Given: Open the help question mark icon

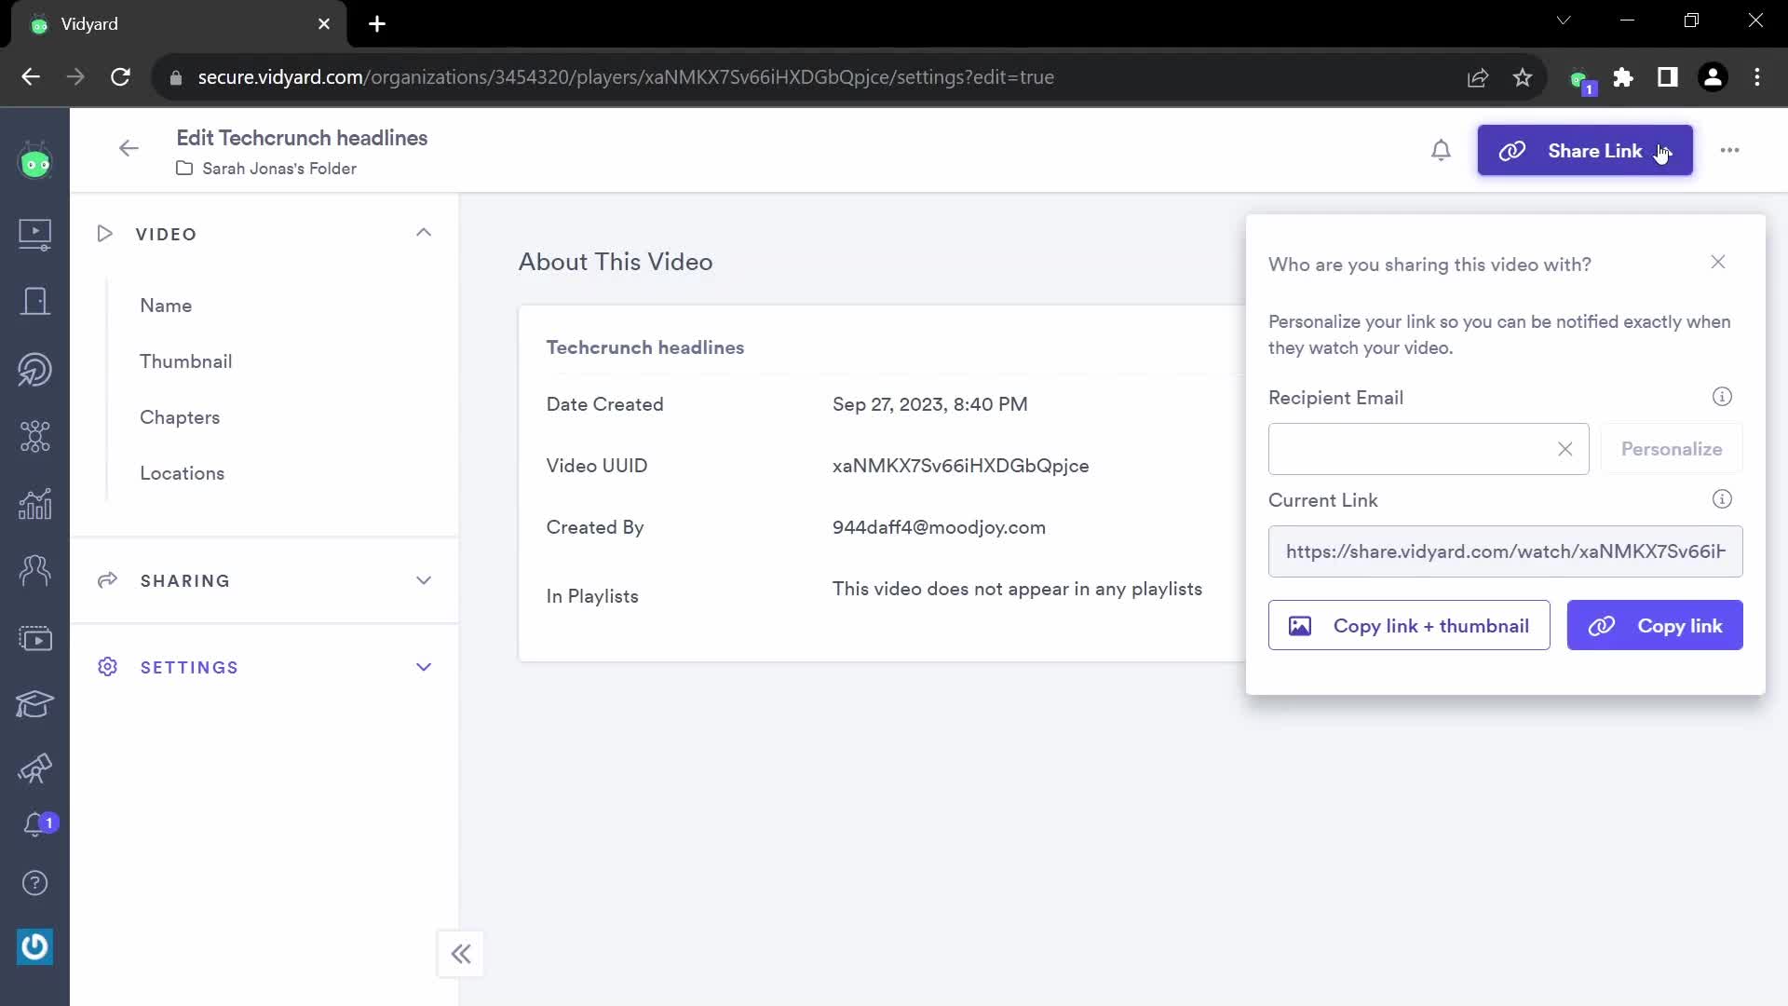Looking at the screenshot, I should click(34, 883).
